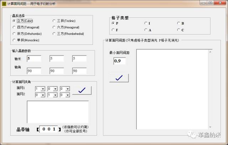Pick the 三斜 (Triclinic) crystal system
228x145 pixels.
(x=54, y=21)
